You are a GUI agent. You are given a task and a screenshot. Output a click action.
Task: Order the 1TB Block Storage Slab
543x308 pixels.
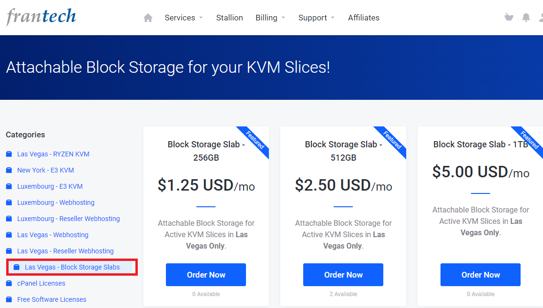point(481,275)
